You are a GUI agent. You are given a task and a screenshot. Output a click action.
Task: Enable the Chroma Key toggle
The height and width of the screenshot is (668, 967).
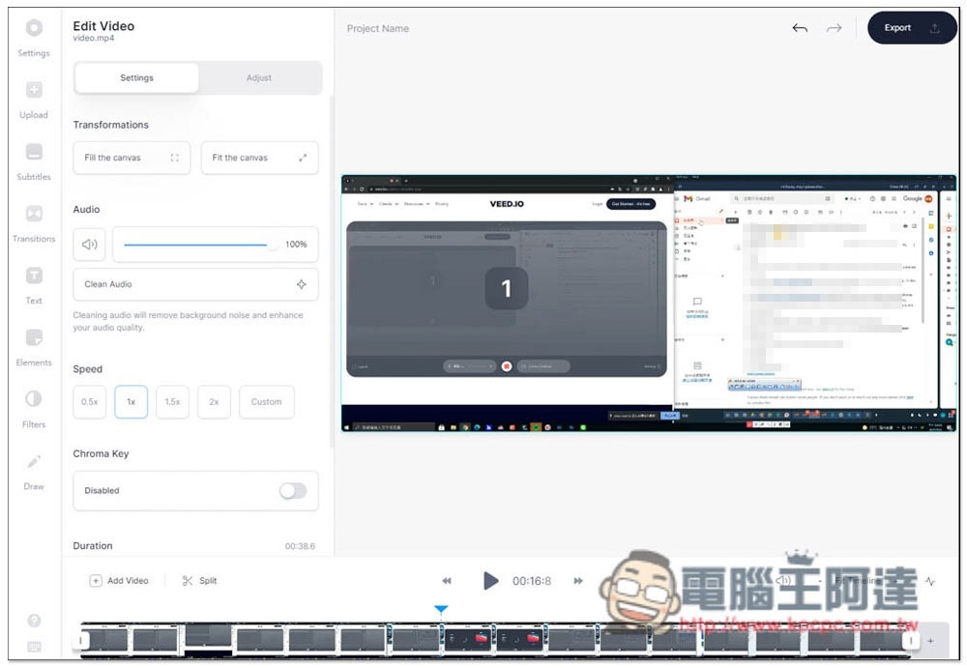point(292,491)
